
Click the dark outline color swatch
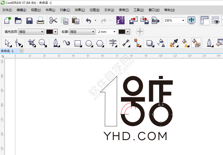[x=122, y=32]
